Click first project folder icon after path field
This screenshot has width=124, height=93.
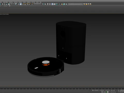(84, 4)
